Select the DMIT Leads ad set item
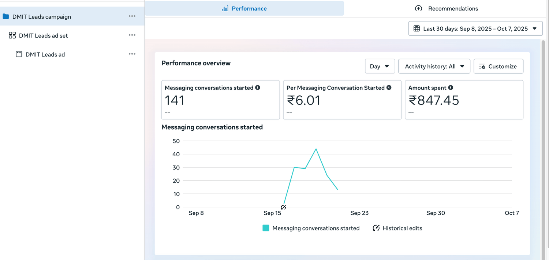 [43, 35]
